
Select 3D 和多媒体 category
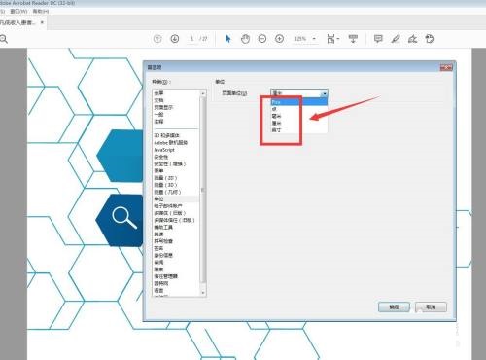166,135
